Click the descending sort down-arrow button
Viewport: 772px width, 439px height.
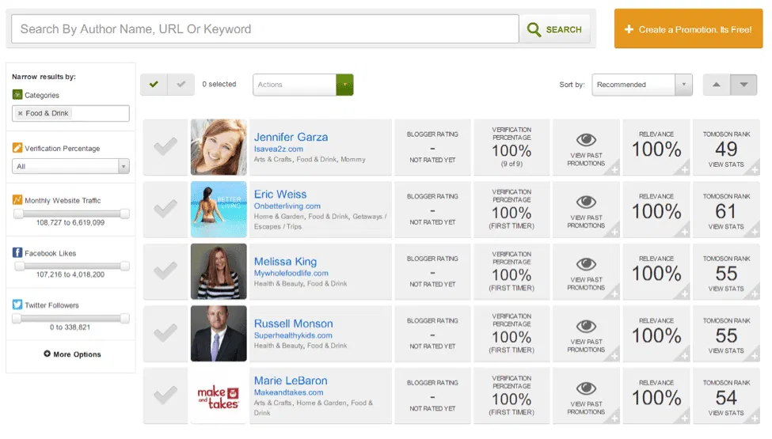[x=743, y=85]
